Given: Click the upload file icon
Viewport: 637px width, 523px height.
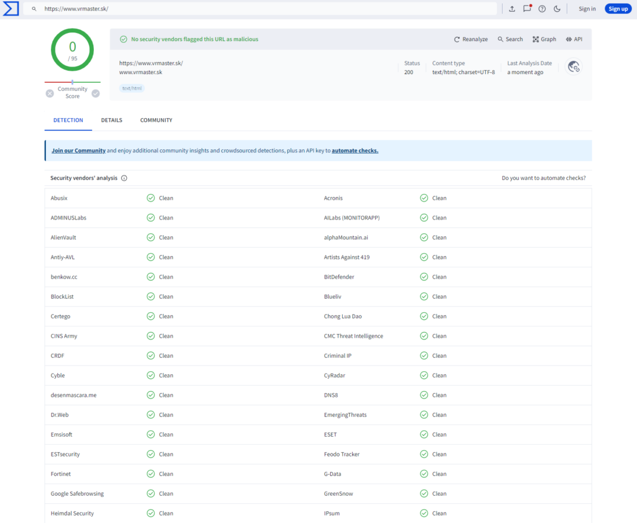Looking at the screenshot, I should [512, 9].
